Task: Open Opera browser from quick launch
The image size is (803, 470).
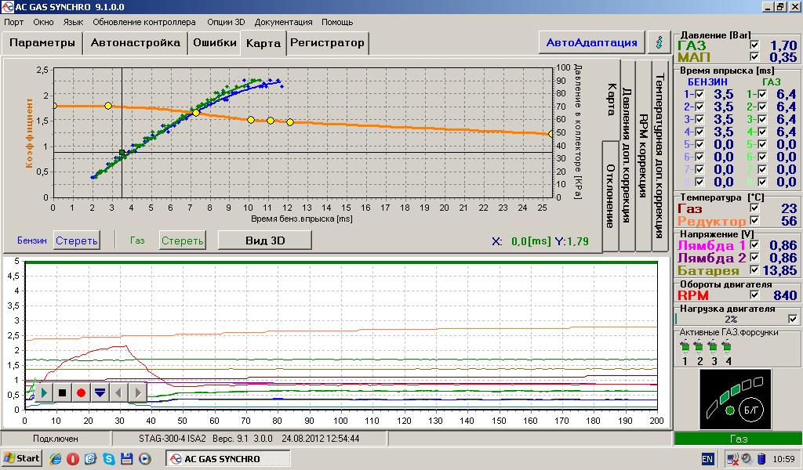Action: point(72,458)
